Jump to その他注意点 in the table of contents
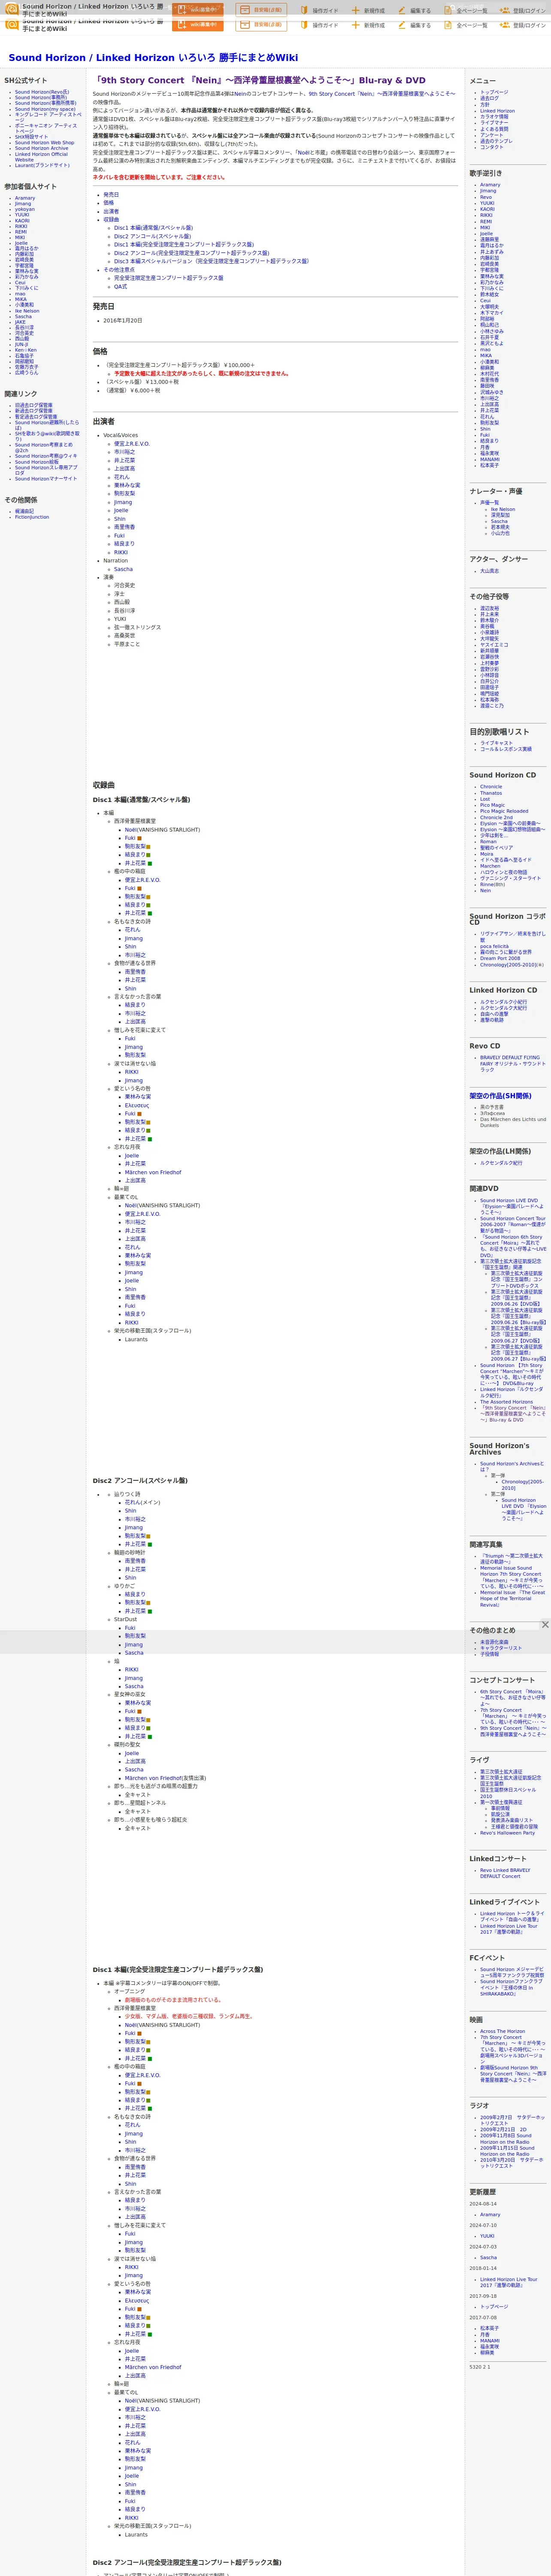551x2576 pixels. point(119,270)
